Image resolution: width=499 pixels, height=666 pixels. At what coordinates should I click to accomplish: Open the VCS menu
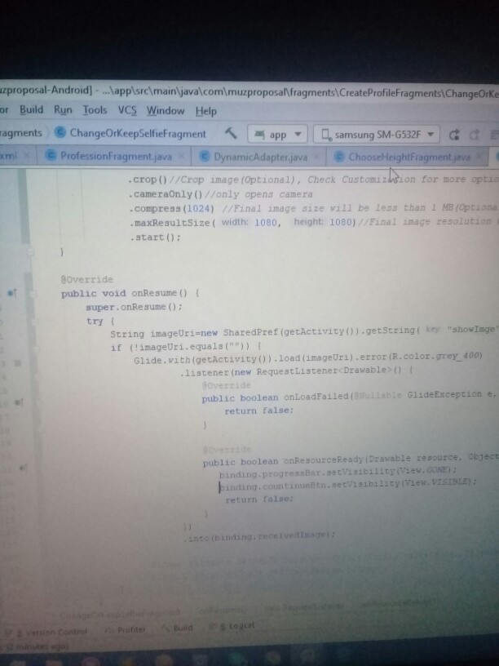coord(128,110)
